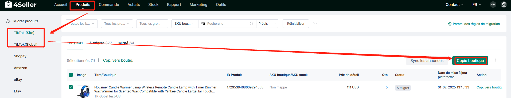Click the Réinitialiser button
The width and height of the screenshot is (511, 98).
pos(296,24)
